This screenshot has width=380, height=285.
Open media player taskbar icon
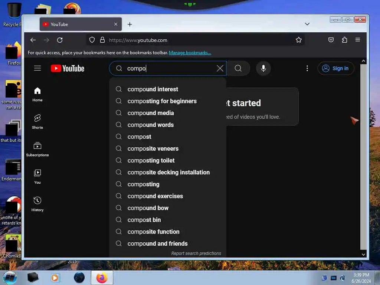[x=55, y=278]
